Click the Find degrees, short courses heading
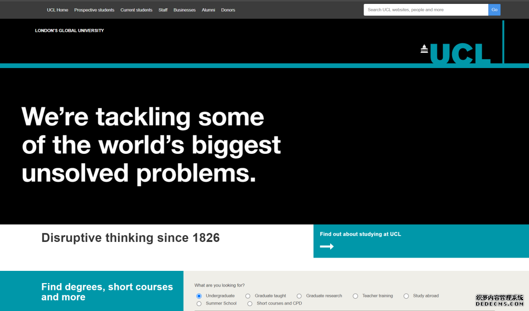Image resolution: width=529 pixels, height=311 pixels. click(x=107, y=292)
